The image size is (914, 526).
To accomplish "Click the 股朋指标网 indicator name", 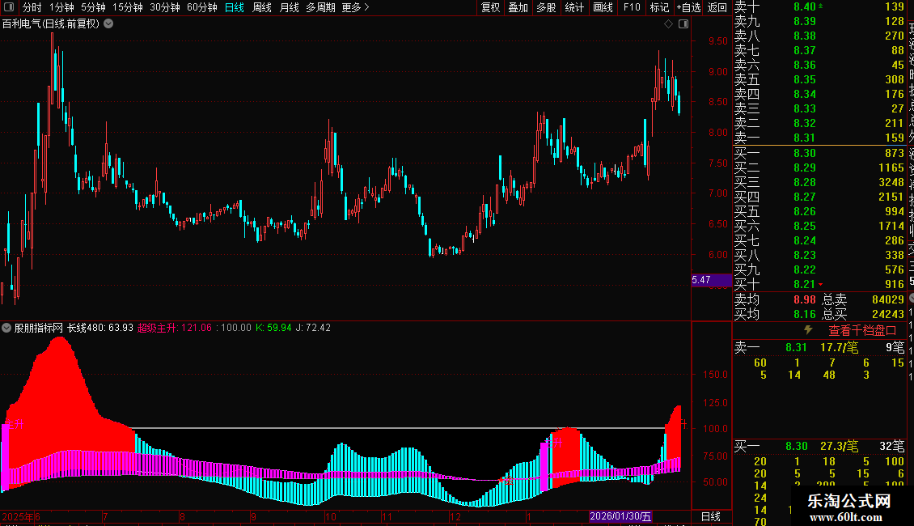I will tap(39, 328).
